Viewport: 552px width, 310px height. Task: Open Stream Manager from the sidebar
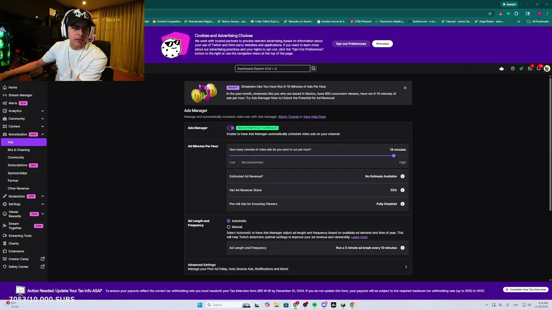(x=20, y=95)
